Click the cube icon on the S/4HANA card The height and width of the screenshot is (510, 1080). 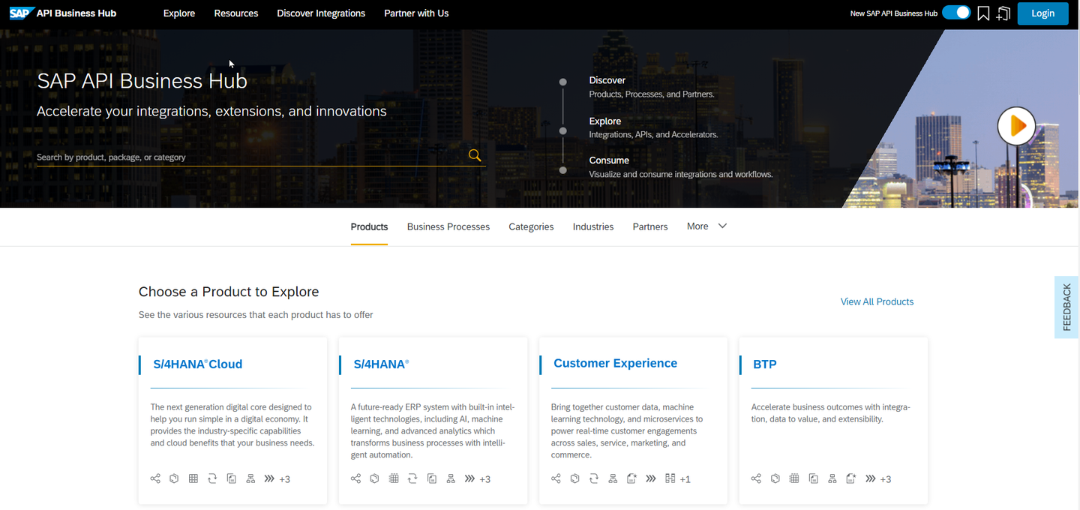coord(374,478)
